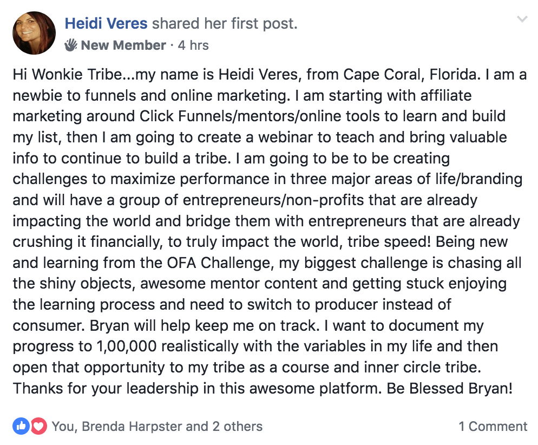The image size is (538, 445).
Task: Expand the post options chevron
Action: tap(522, 19)
